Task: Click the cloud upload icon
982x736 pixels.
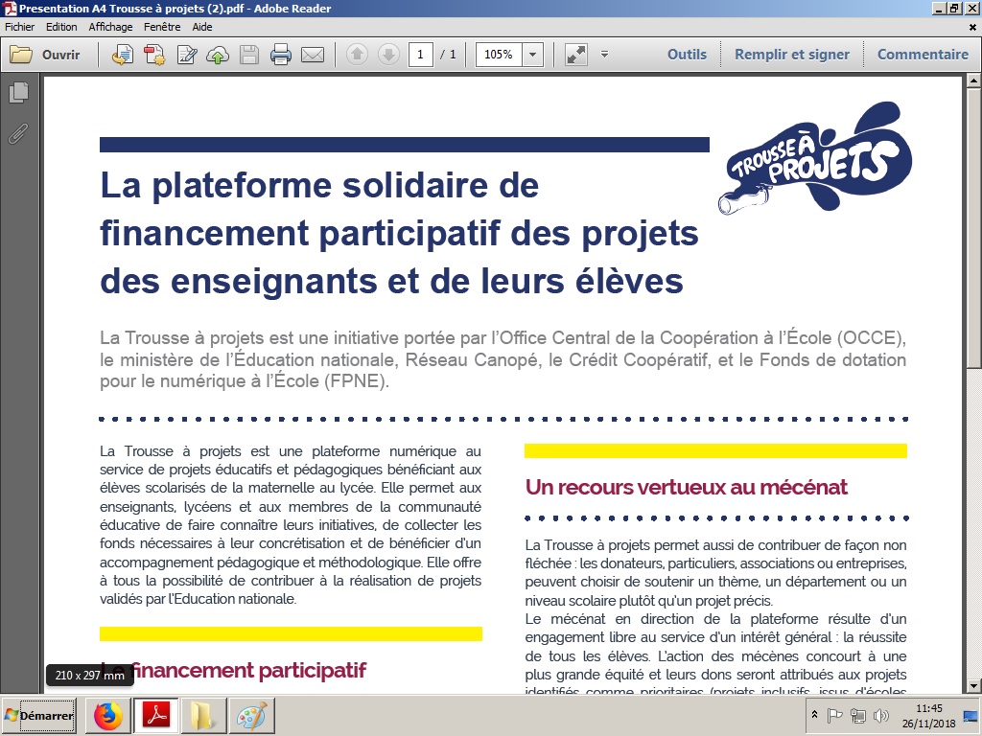Action: pos(218,55)
